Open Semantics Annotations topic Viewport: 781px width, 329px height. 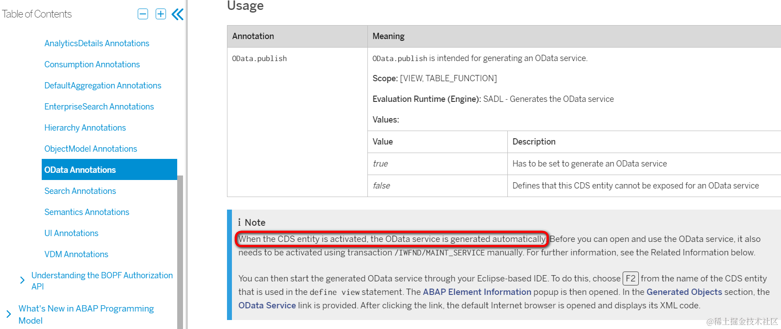coord(87,212)
